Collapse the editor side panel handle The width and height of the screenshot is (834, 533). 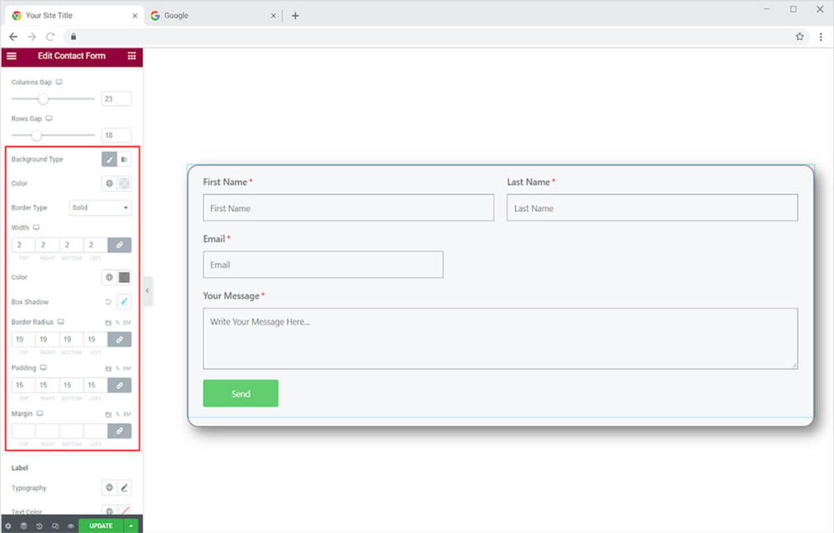pyautogui.click(x=147, y=291)
